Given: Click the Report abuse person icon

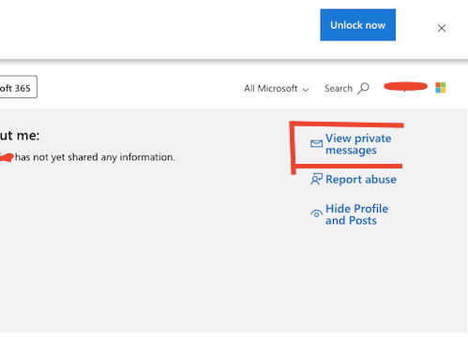Looking at the screenshot, I should pos(316,180).
